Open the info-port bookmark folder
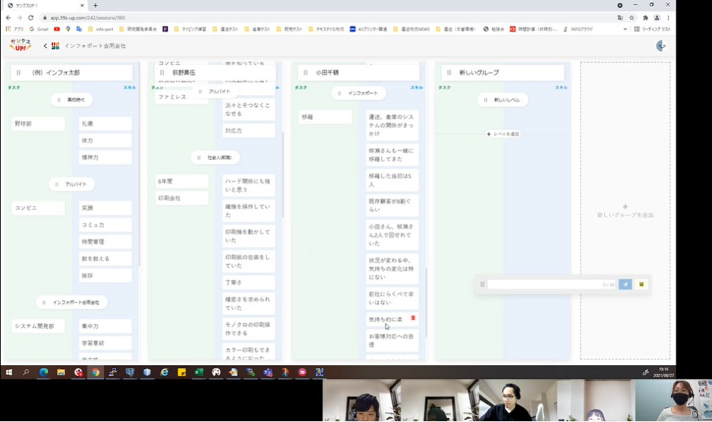Screen dimensions: 712x422 pyautogui.click(x=100, y=29)
